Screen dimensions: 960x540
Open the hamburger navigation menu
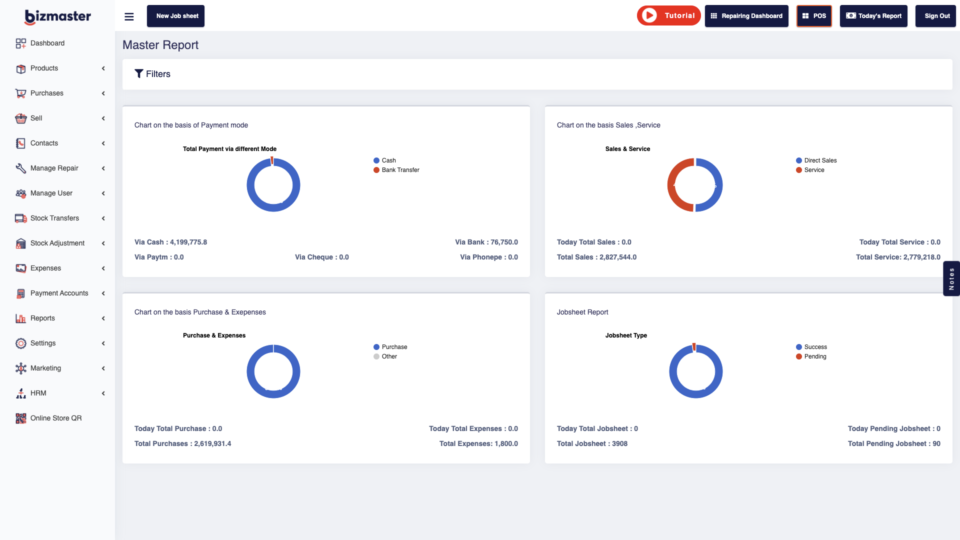pyautogui.click(x=129, y=16)
